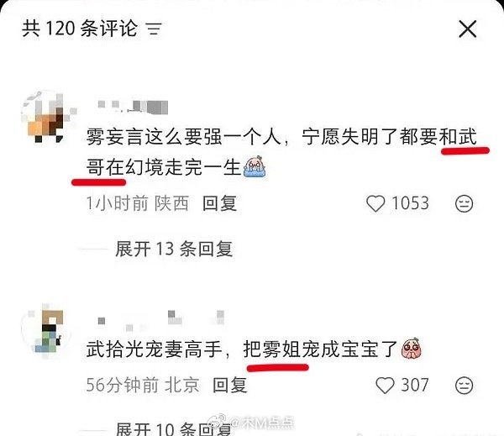Dislike the second comment from 北京

(465, 386)
